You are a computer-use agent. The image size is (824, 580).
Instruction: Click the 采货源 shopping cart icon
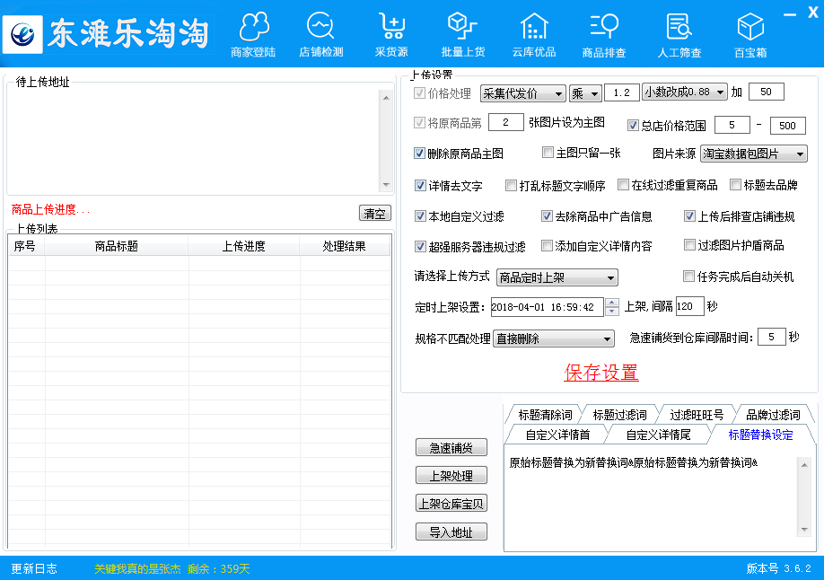pyautogui.click(x=391, y=35)
